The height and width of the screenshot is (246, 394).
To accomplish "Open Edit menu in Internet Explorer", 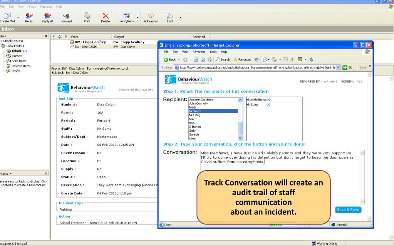I will coord(175,52).
